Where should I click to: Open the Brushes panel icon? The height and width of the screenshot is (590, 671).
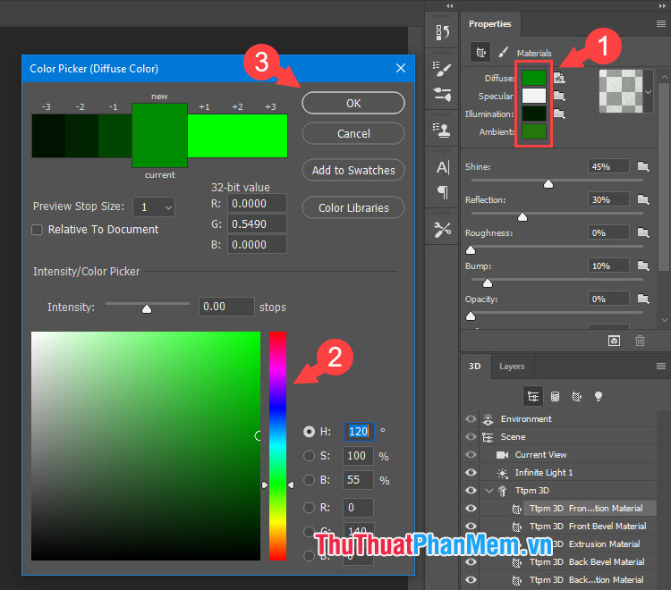pyautogui.click(x=443, y=94)
